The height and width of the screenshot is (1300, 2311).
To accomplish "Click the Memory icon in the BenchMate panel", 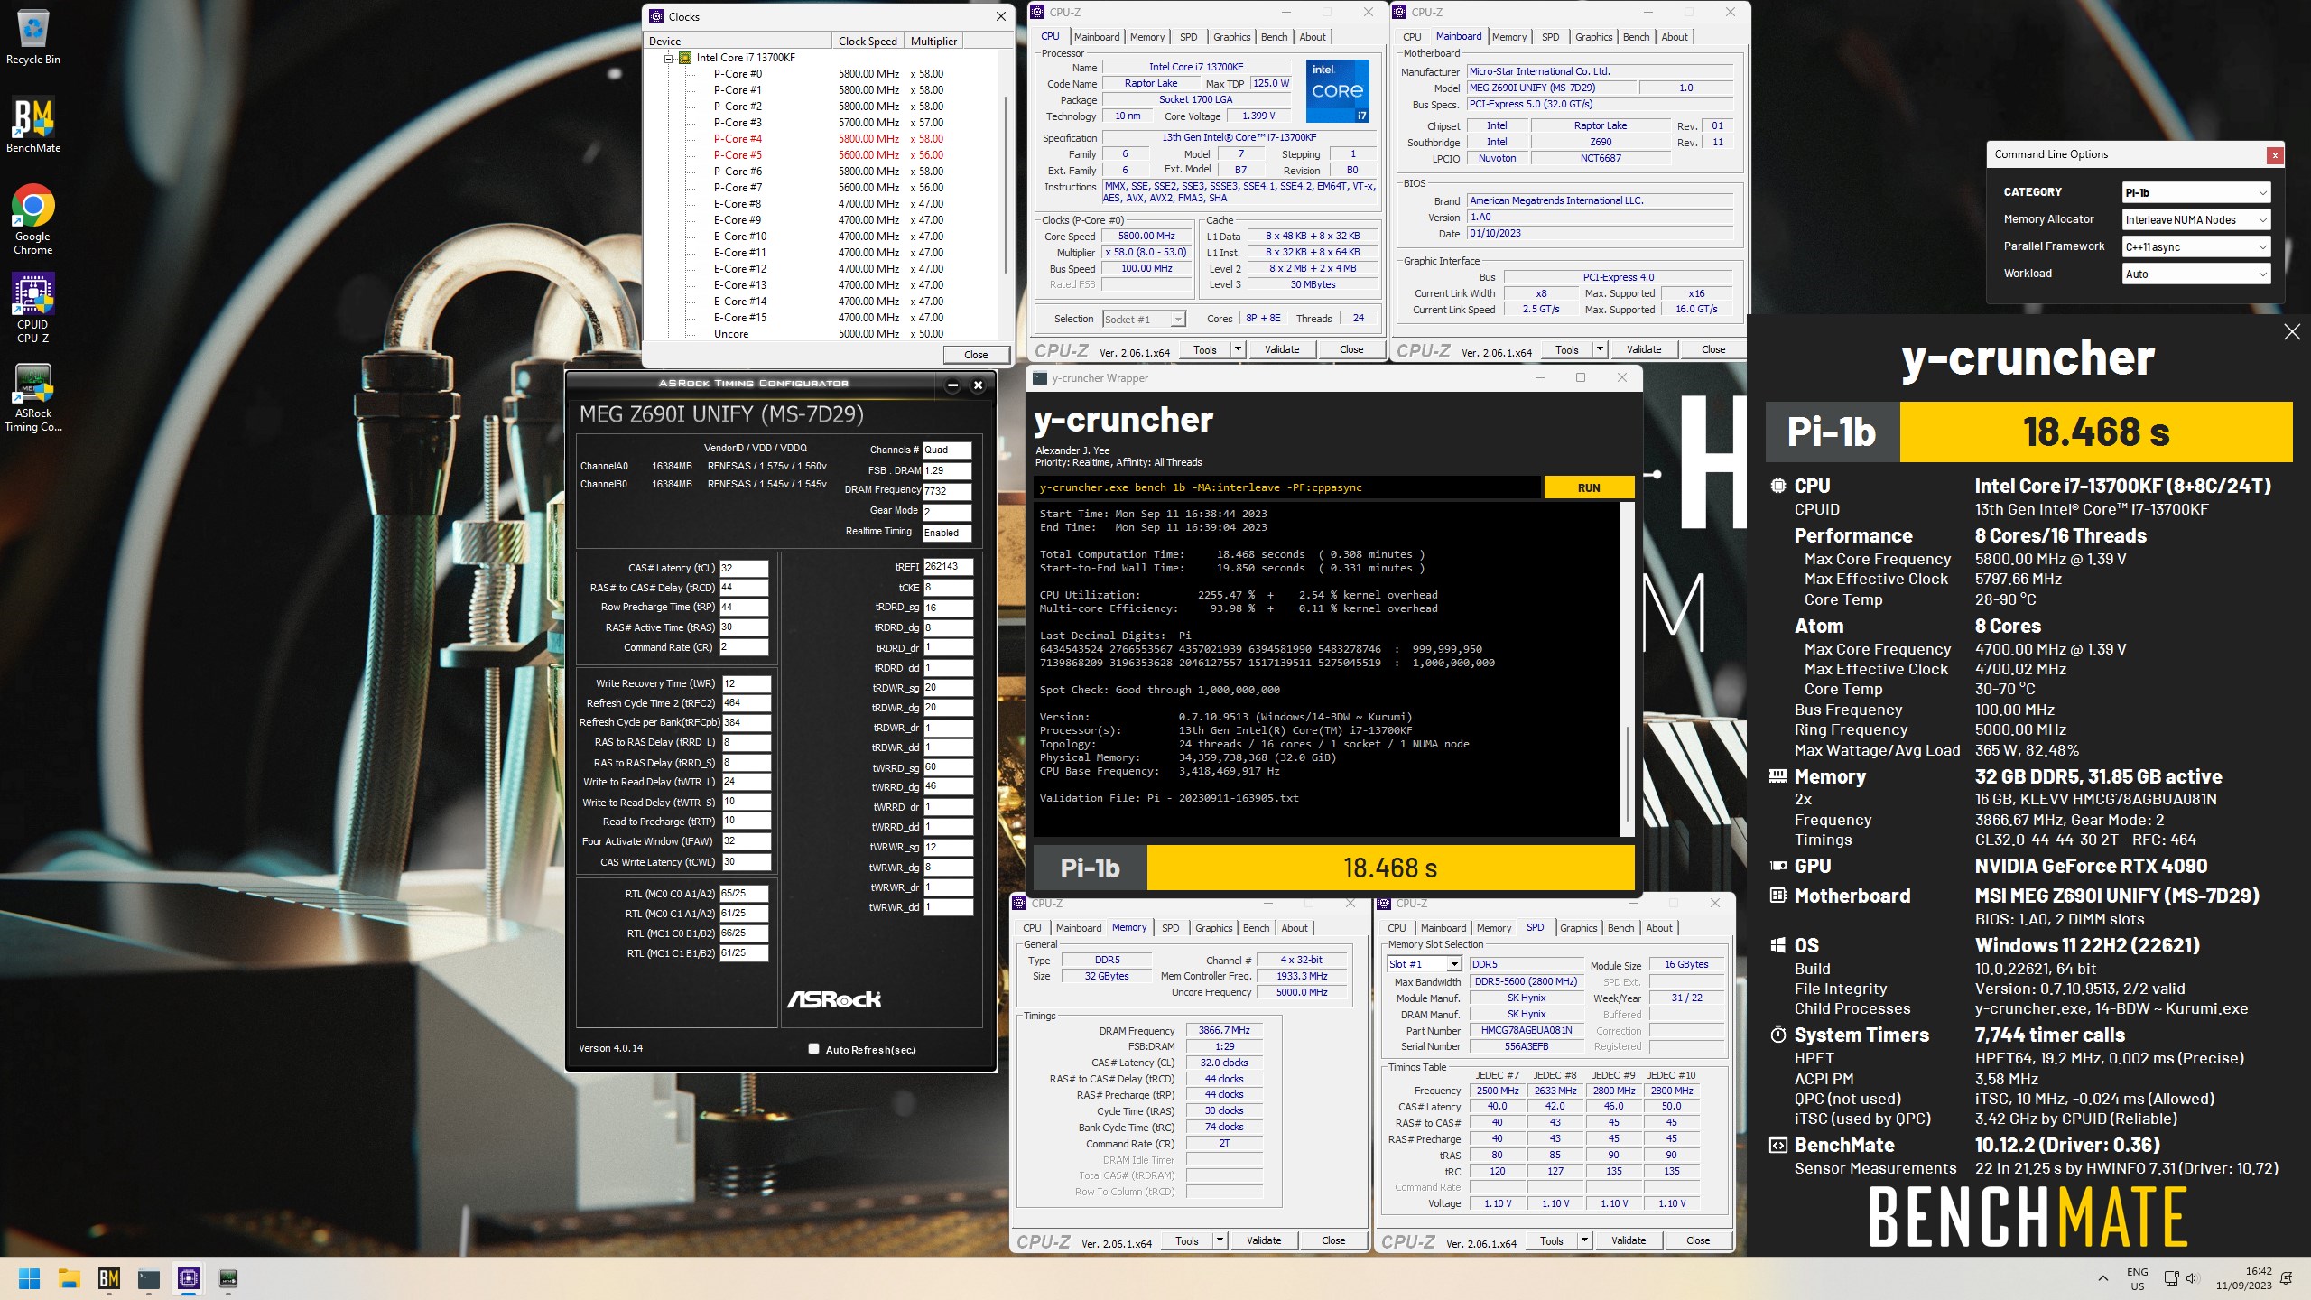I will click(x=1777, y=776).
